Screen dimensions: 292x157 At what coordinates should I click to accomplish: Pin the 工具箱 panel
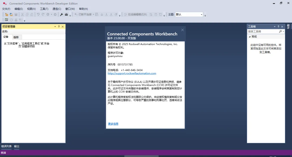point(278,26)
